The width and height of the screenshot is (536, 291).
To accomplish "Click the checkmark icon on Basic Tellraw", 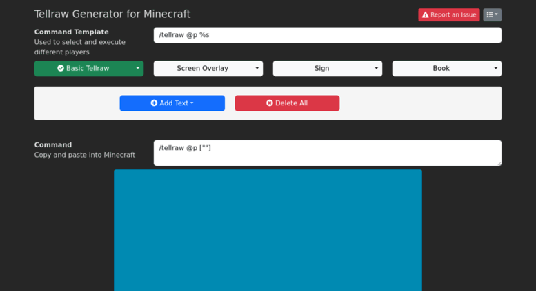I will click(61, 69).
